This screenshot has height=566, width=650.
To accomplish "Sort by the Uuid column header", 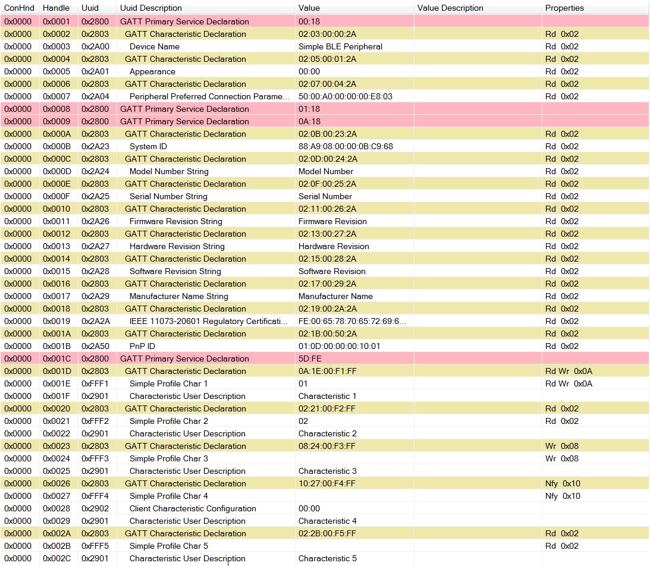I will click(95, 8).
